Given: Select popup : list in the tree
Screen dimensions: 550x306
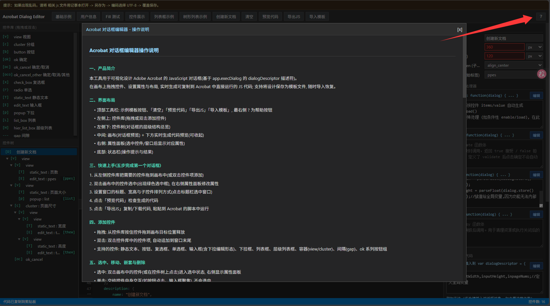Looking at the screenshot, I should click(x=39, y=199).
